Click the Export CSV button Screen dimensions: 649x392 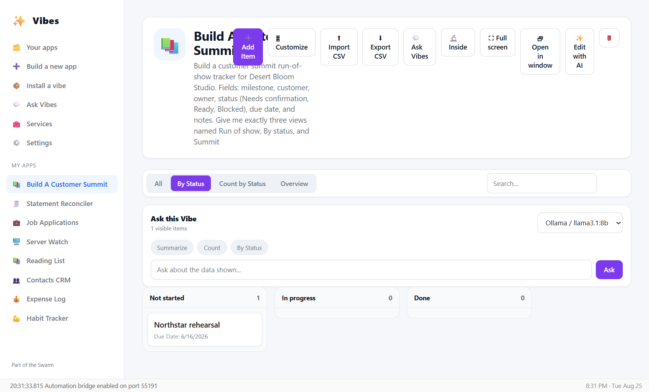(x=381, y=47)
